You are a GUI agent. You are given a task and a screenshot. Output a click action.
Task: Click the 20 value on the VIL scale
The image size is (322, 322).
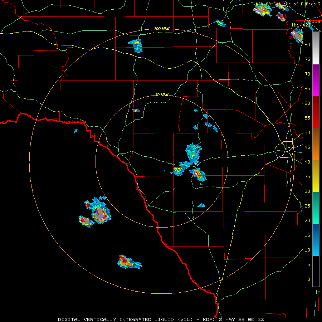pyautogui.click(x=307, y=220)
